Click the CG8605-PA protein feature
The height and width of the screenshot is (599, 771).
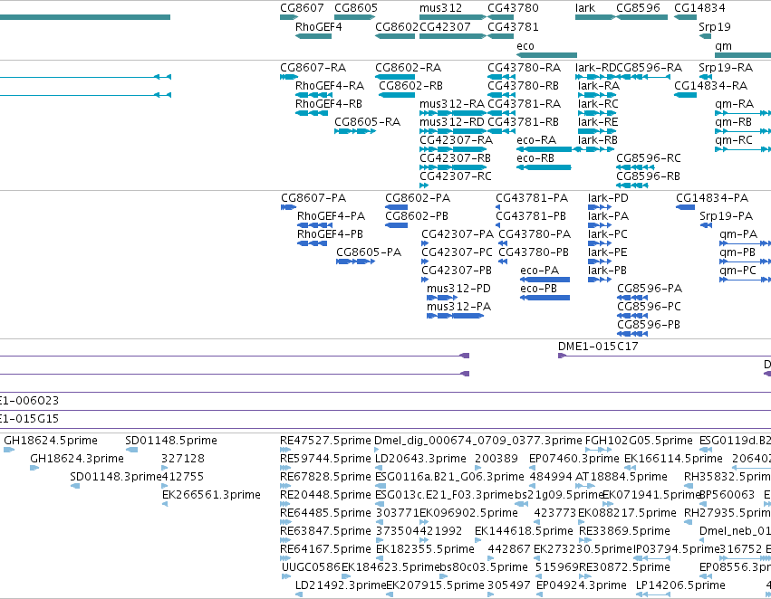tap(355, 261)
